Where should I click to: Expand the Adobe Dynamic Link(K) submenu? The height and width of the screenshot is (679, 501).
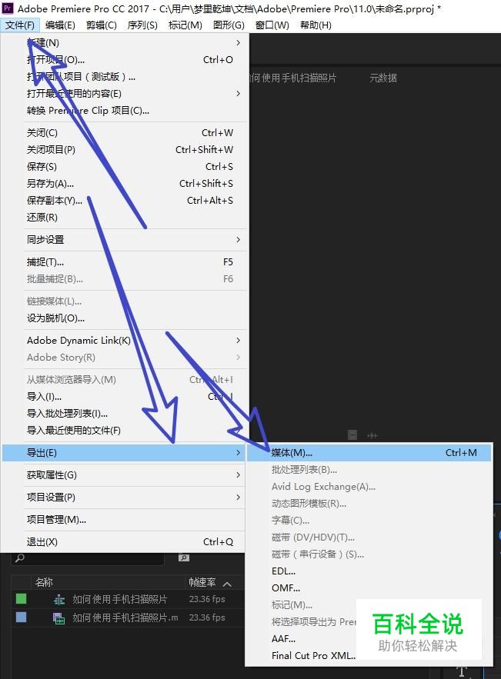click(x=125, y=341)
